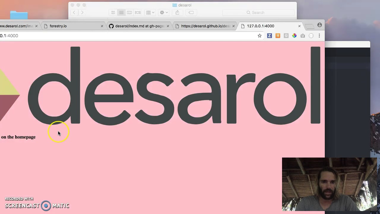Switch to desarol/index.md GitHub tab
This screenshot has width=380, height=214.
(x=139, y=26)
